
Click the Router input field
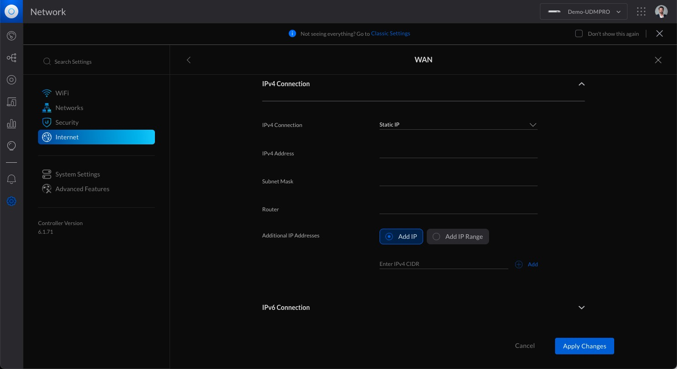pyautogui.click(x=458, y=209)
